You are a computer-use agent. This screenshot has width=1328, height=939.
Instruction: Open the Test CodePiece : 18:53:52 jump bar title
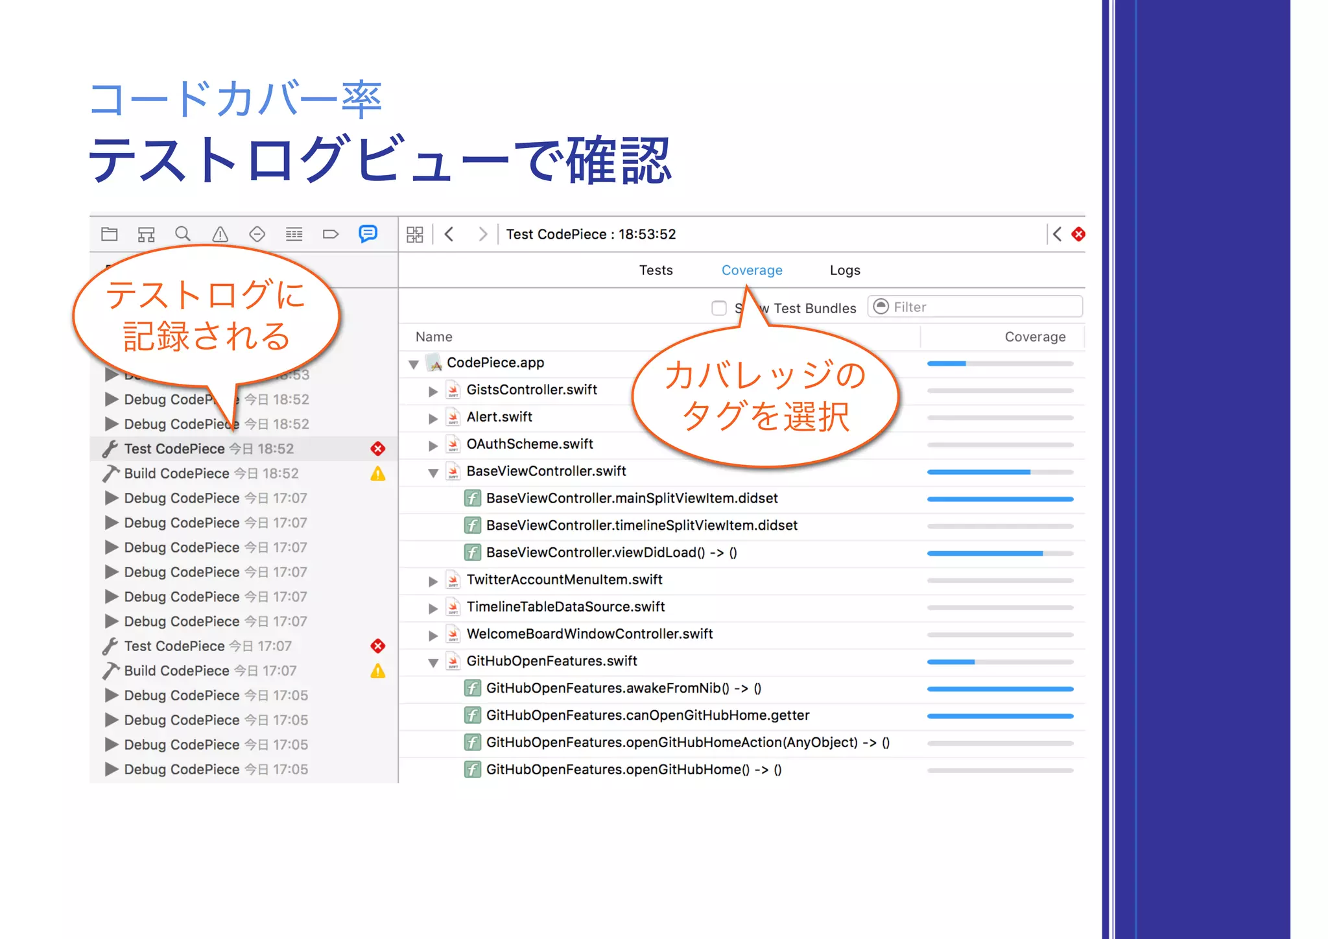pos(591,234)
